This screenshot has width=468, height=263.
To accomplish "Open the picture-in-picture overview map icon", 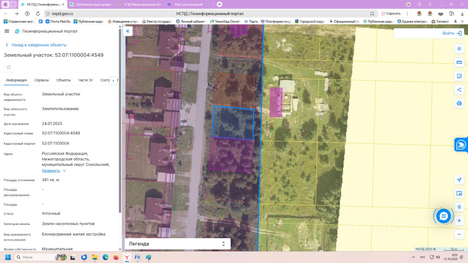I will click(x=459, y=193).
